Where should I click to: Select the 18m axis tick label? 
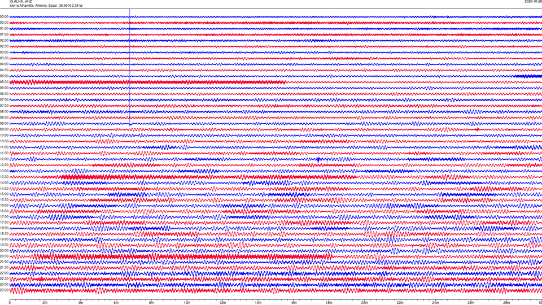[x=329, y=303]
